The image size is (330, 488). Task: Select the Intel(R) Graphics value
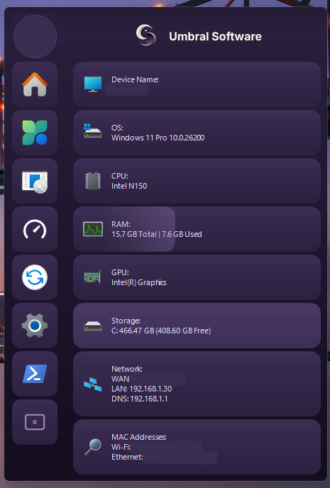139,282
